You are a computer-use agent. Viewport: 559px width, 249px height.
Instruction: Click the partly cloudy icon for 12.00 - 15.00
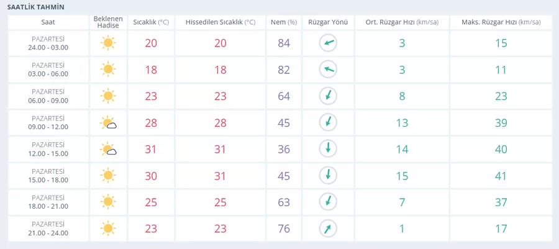(109, 149)
